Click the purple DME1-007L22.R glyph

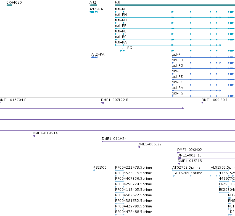(102, 103)
